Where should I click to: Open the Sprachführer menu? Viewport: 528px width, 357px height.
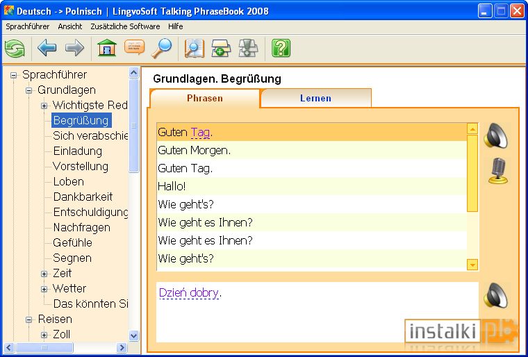pyautogui.click(x=28, y=26)
